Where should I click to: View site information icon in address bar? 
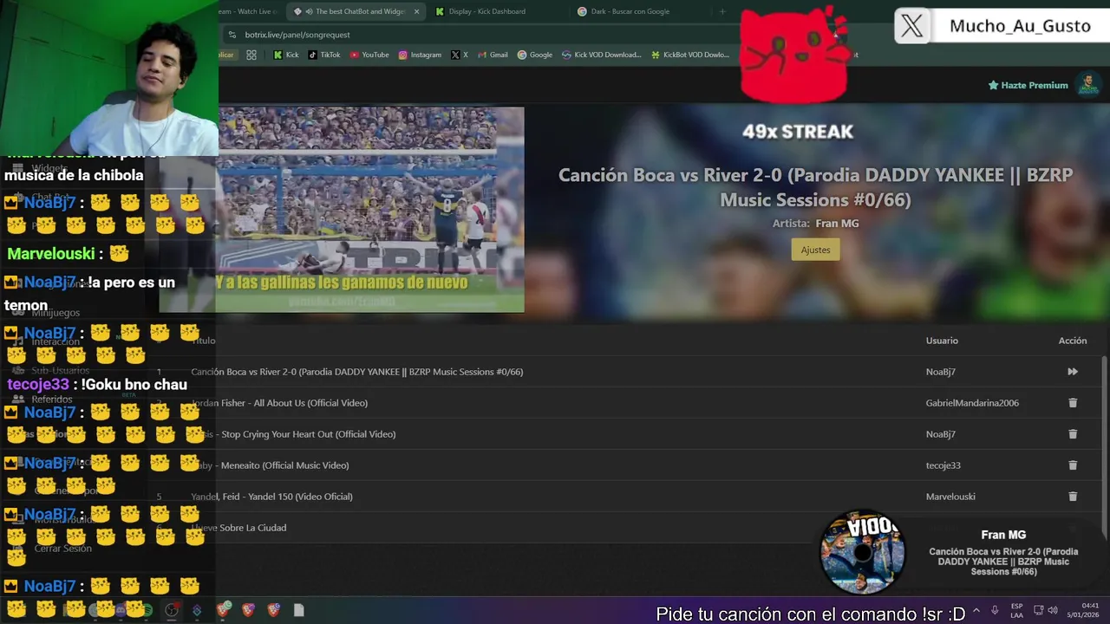pos(232,35)
